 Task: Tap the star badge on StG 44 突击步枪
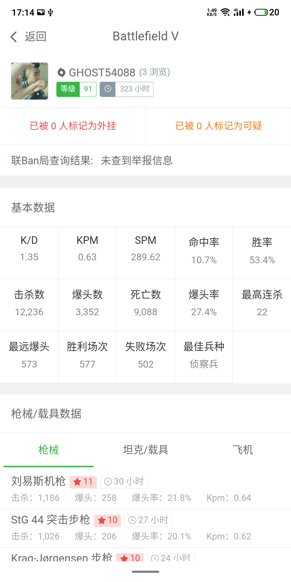pos(108,520)
